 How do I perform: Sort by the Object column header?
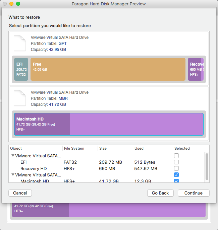36,148
